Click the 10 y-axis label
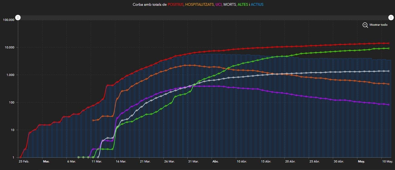The height and width of the screenshot is (170, 395). tap(12, 130)
